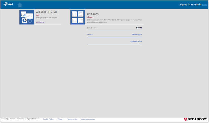Open the Home page

139,28
